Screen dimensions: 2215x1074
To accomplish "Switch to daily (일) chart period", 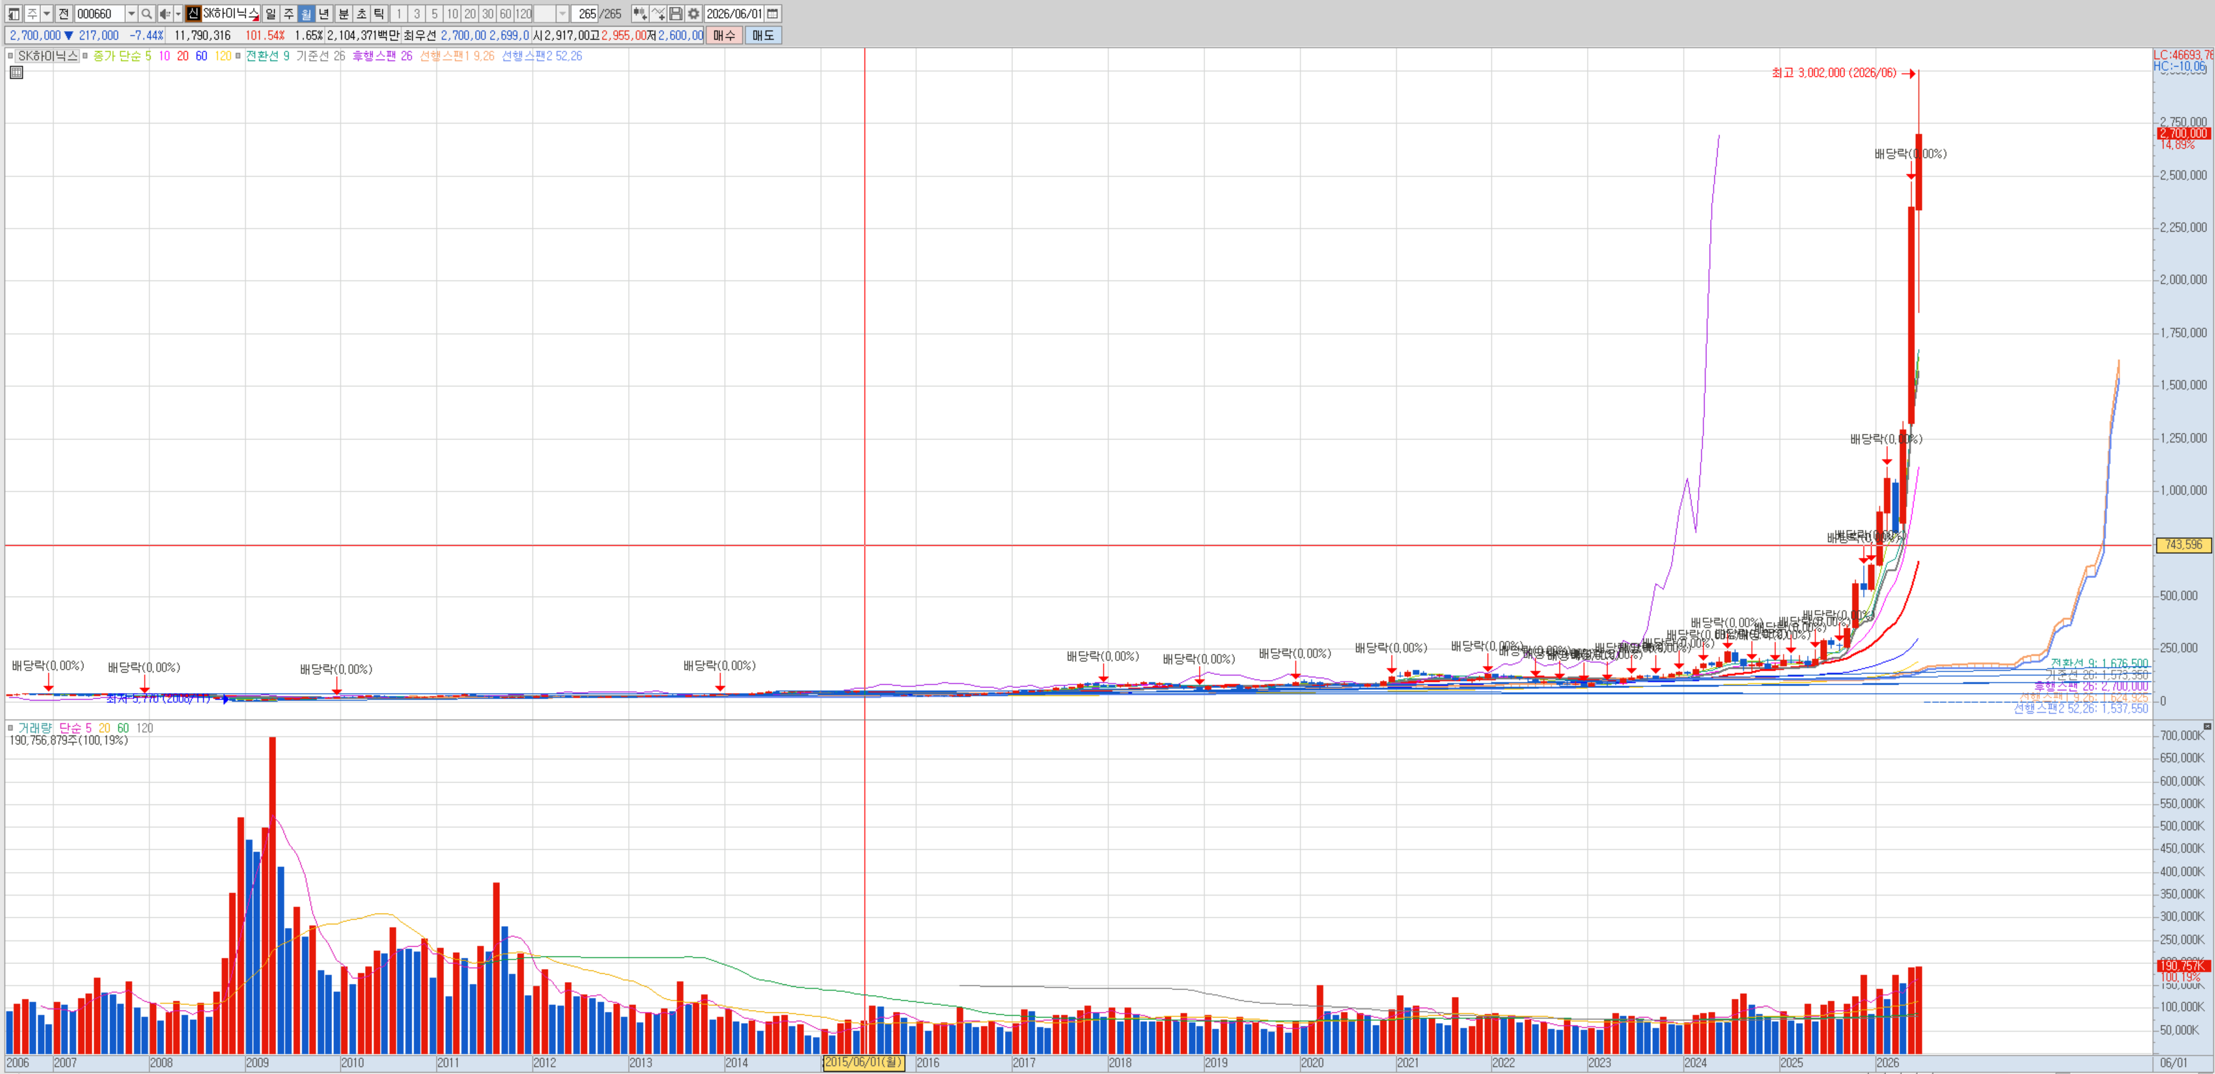I will (270, 14).
